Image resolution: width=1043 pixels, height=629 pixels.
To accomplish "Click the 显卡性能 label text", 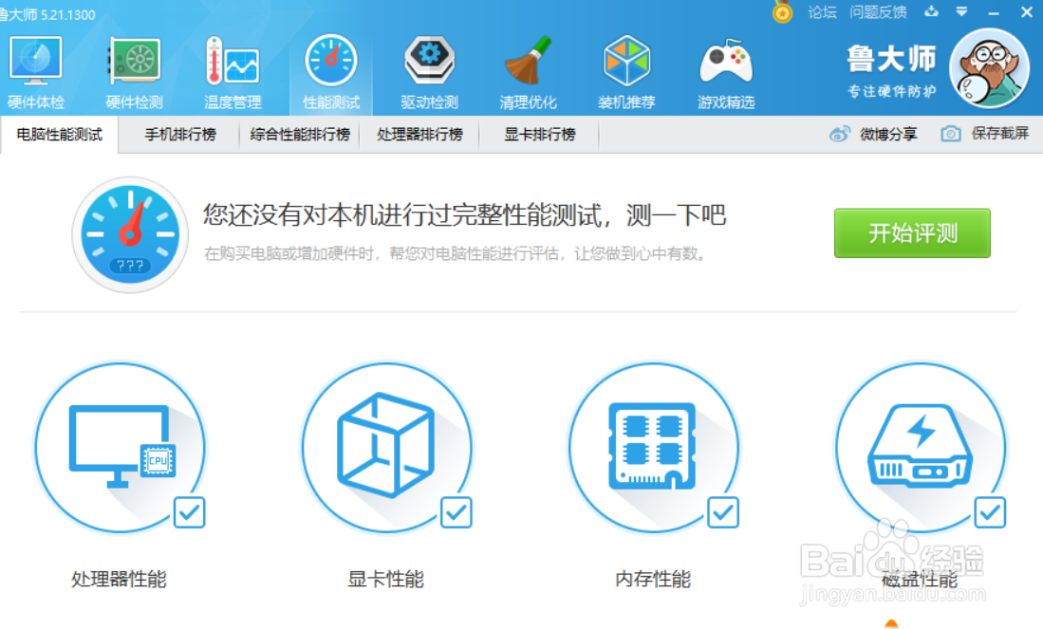I will (x=386, y=579).
